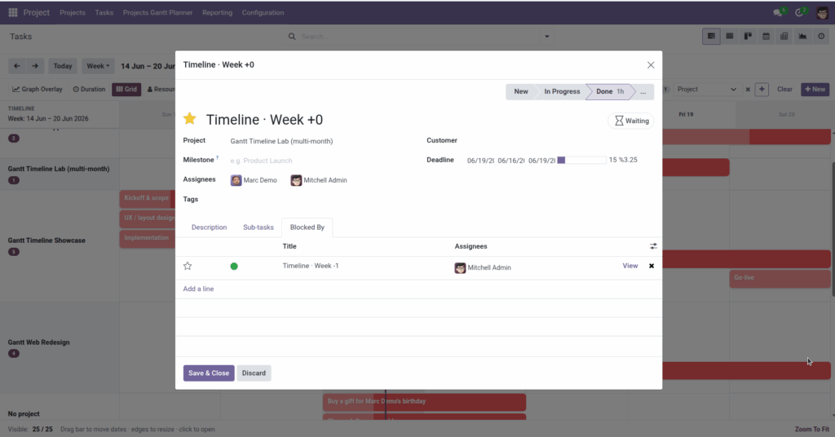Image resolution: width=835 pixels, height=437 pixels.
Task: Switch to the calendar view icon
Action: point(766,36)
